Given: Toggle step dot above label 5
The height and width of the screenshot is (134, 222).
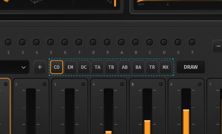Looking at the screenshot, I should coord(51,42).
